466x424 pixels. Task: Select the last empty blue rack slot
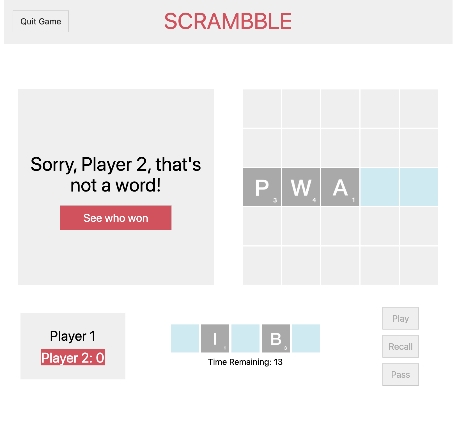coord(306,338)
